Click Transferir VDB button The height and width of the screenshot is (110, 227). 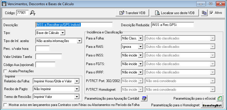click(132, 13)
